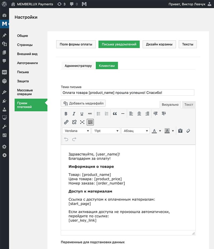
Task: Center-align the text
Action: [139, 114]
